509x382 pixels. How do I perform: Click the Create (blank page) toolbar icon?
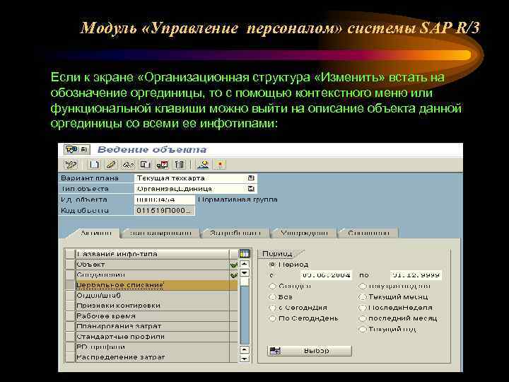coord(95,165)
